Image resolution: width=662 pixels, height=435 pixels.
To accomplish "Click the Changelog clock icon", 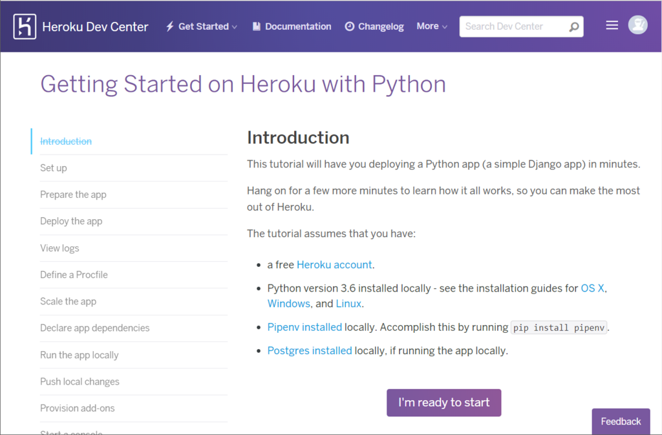I will (x=350, y=27).
